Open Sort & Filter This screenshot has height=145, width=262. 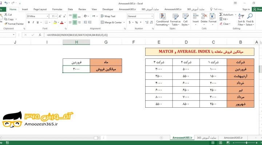point(241,20)
